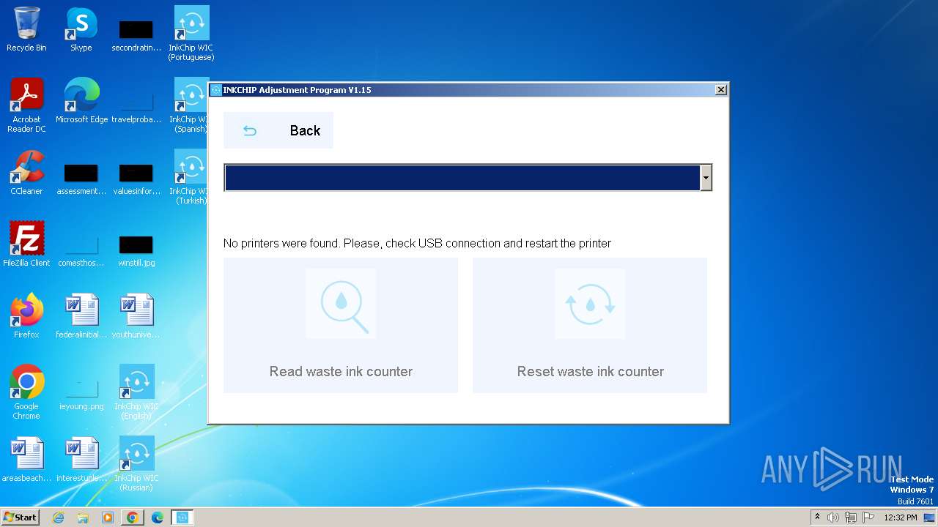Click Reset waste ink counter button
This screenshot has width=938, height=527.
pos(590,325)
